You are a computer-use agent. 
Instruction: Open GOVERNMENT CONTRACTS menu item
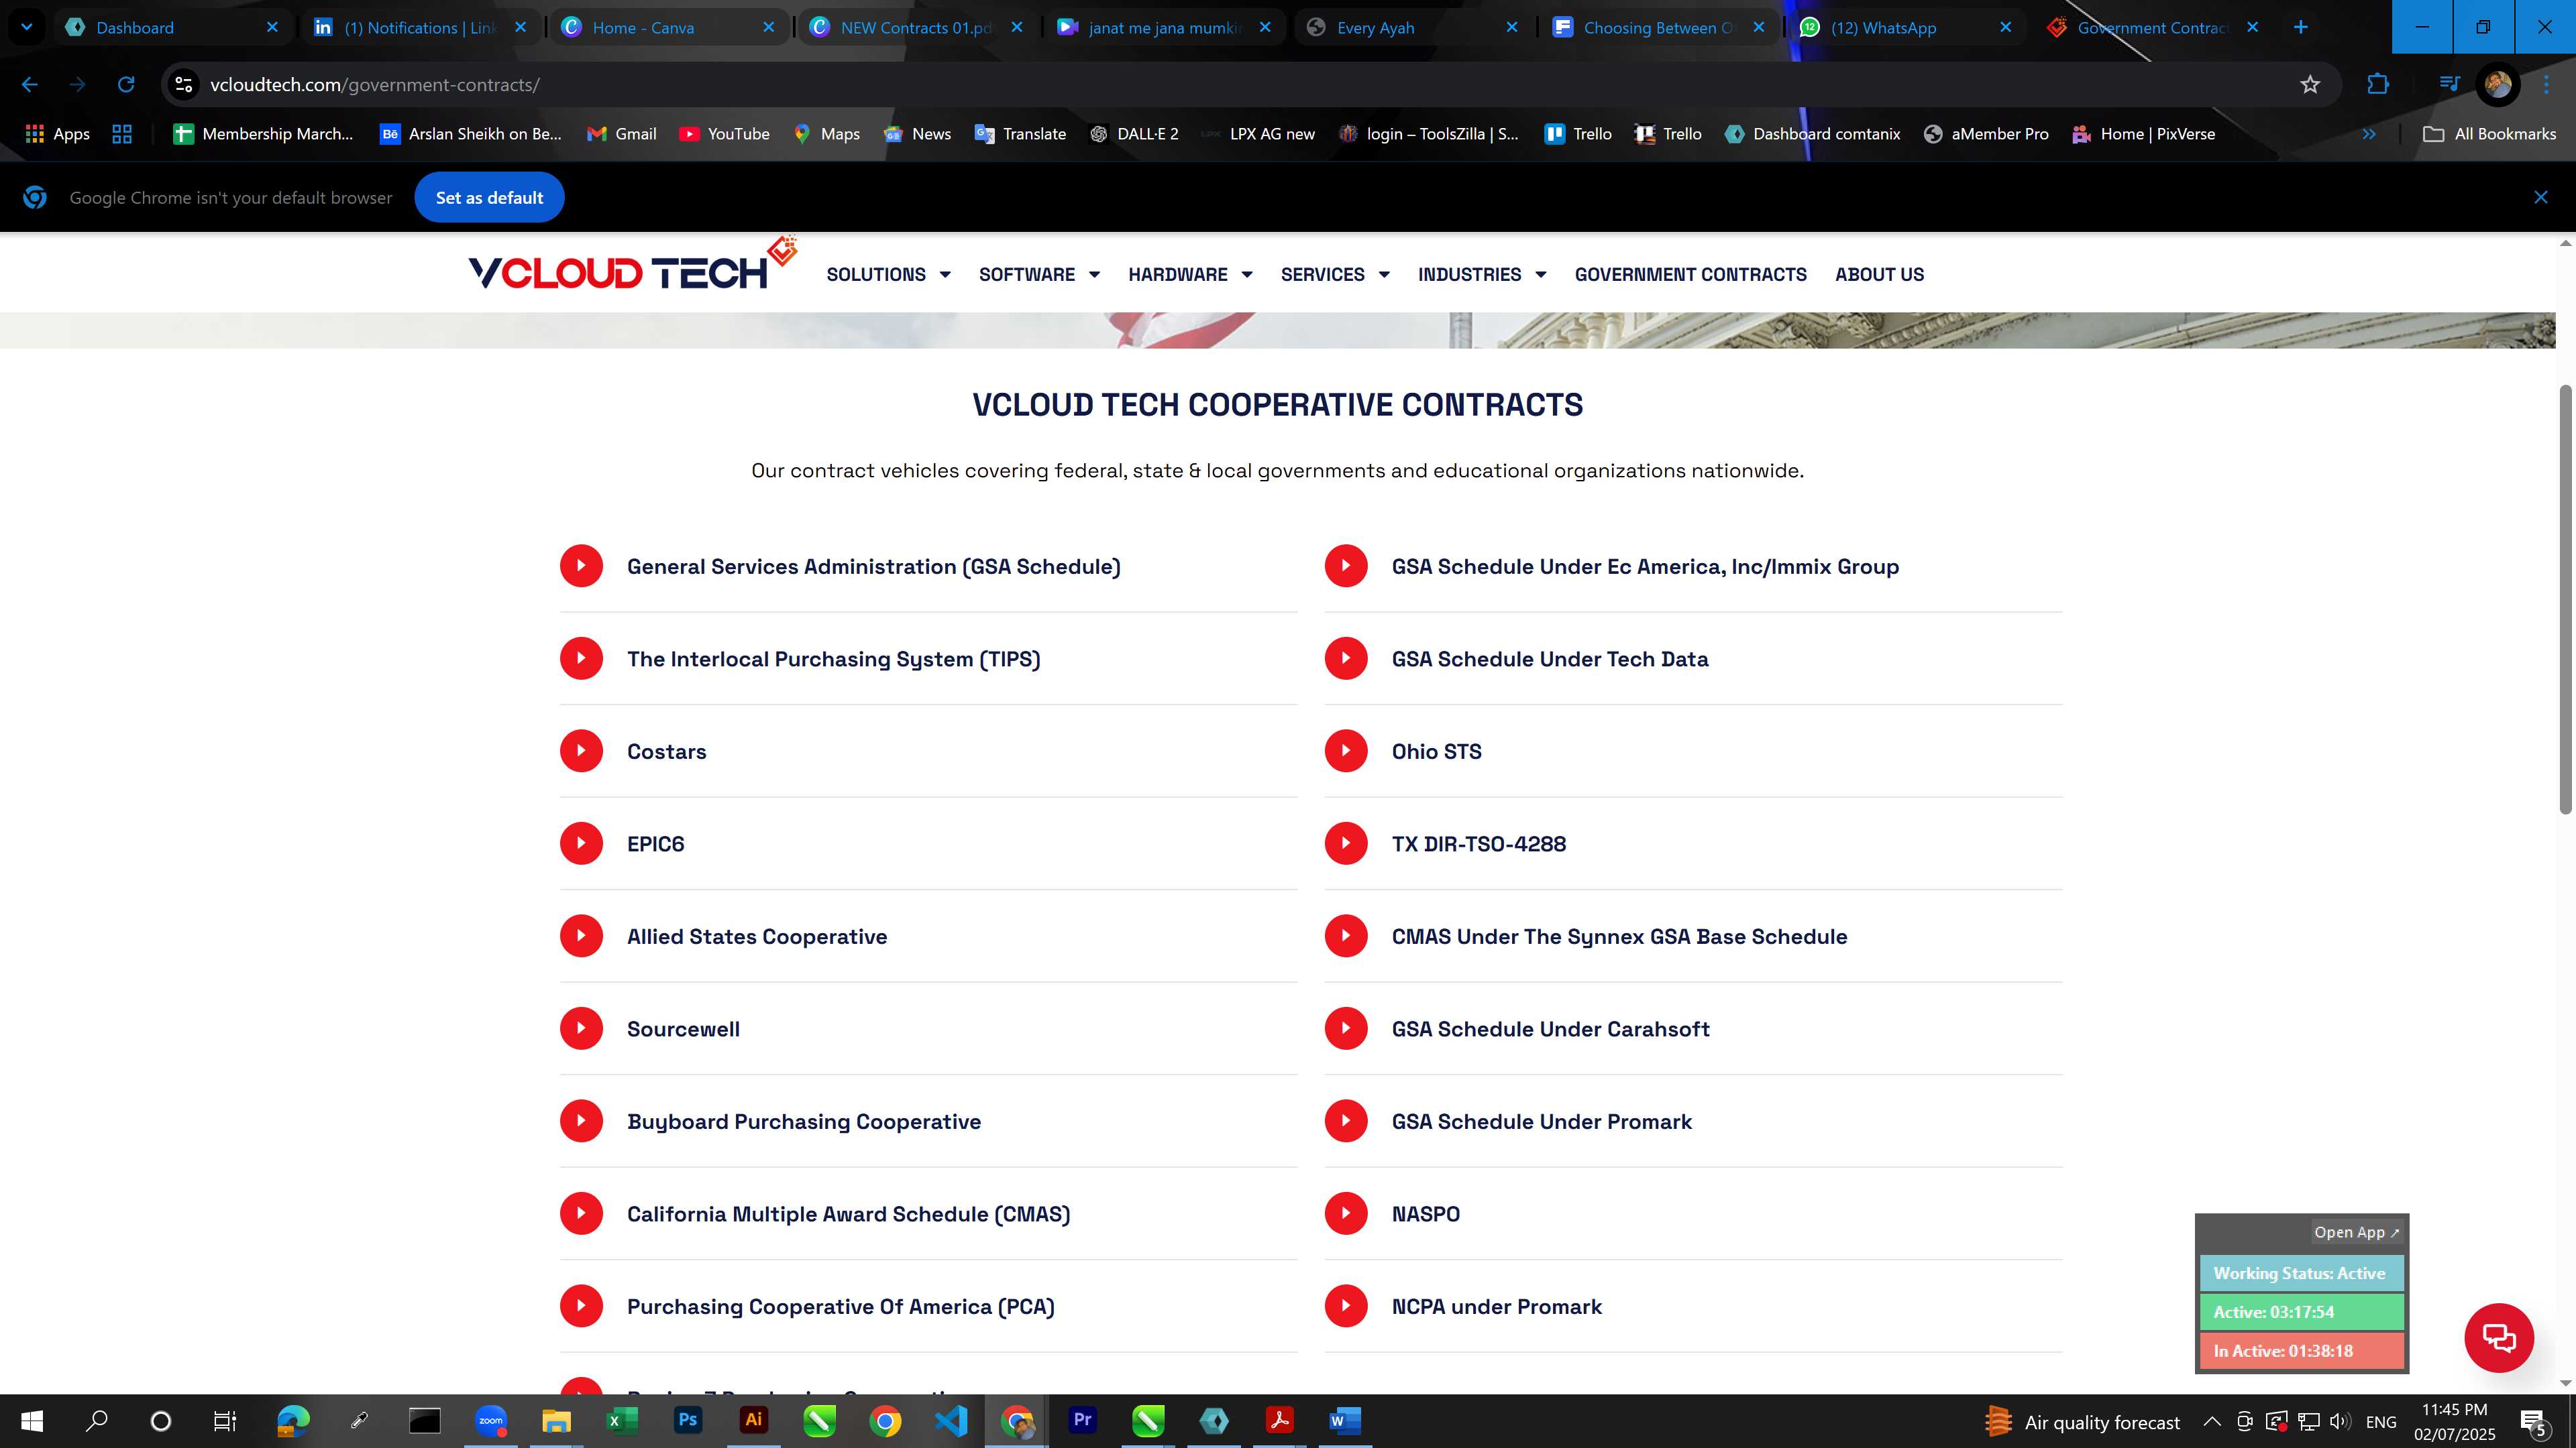[x=1691, y=274]
